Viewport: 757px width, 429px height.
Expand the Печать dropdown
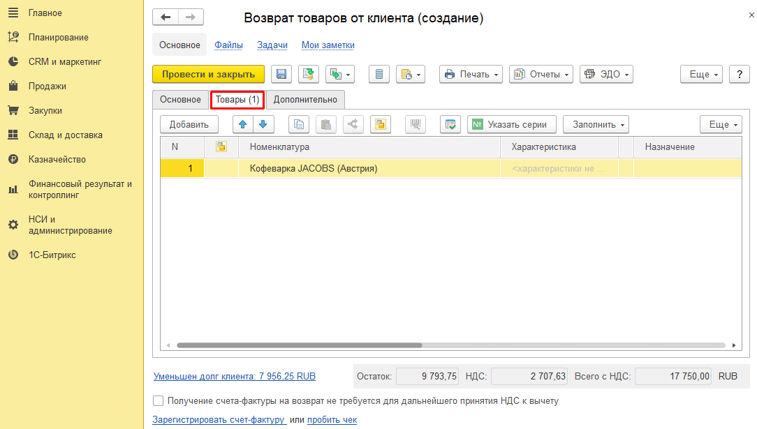coord(471,74)
